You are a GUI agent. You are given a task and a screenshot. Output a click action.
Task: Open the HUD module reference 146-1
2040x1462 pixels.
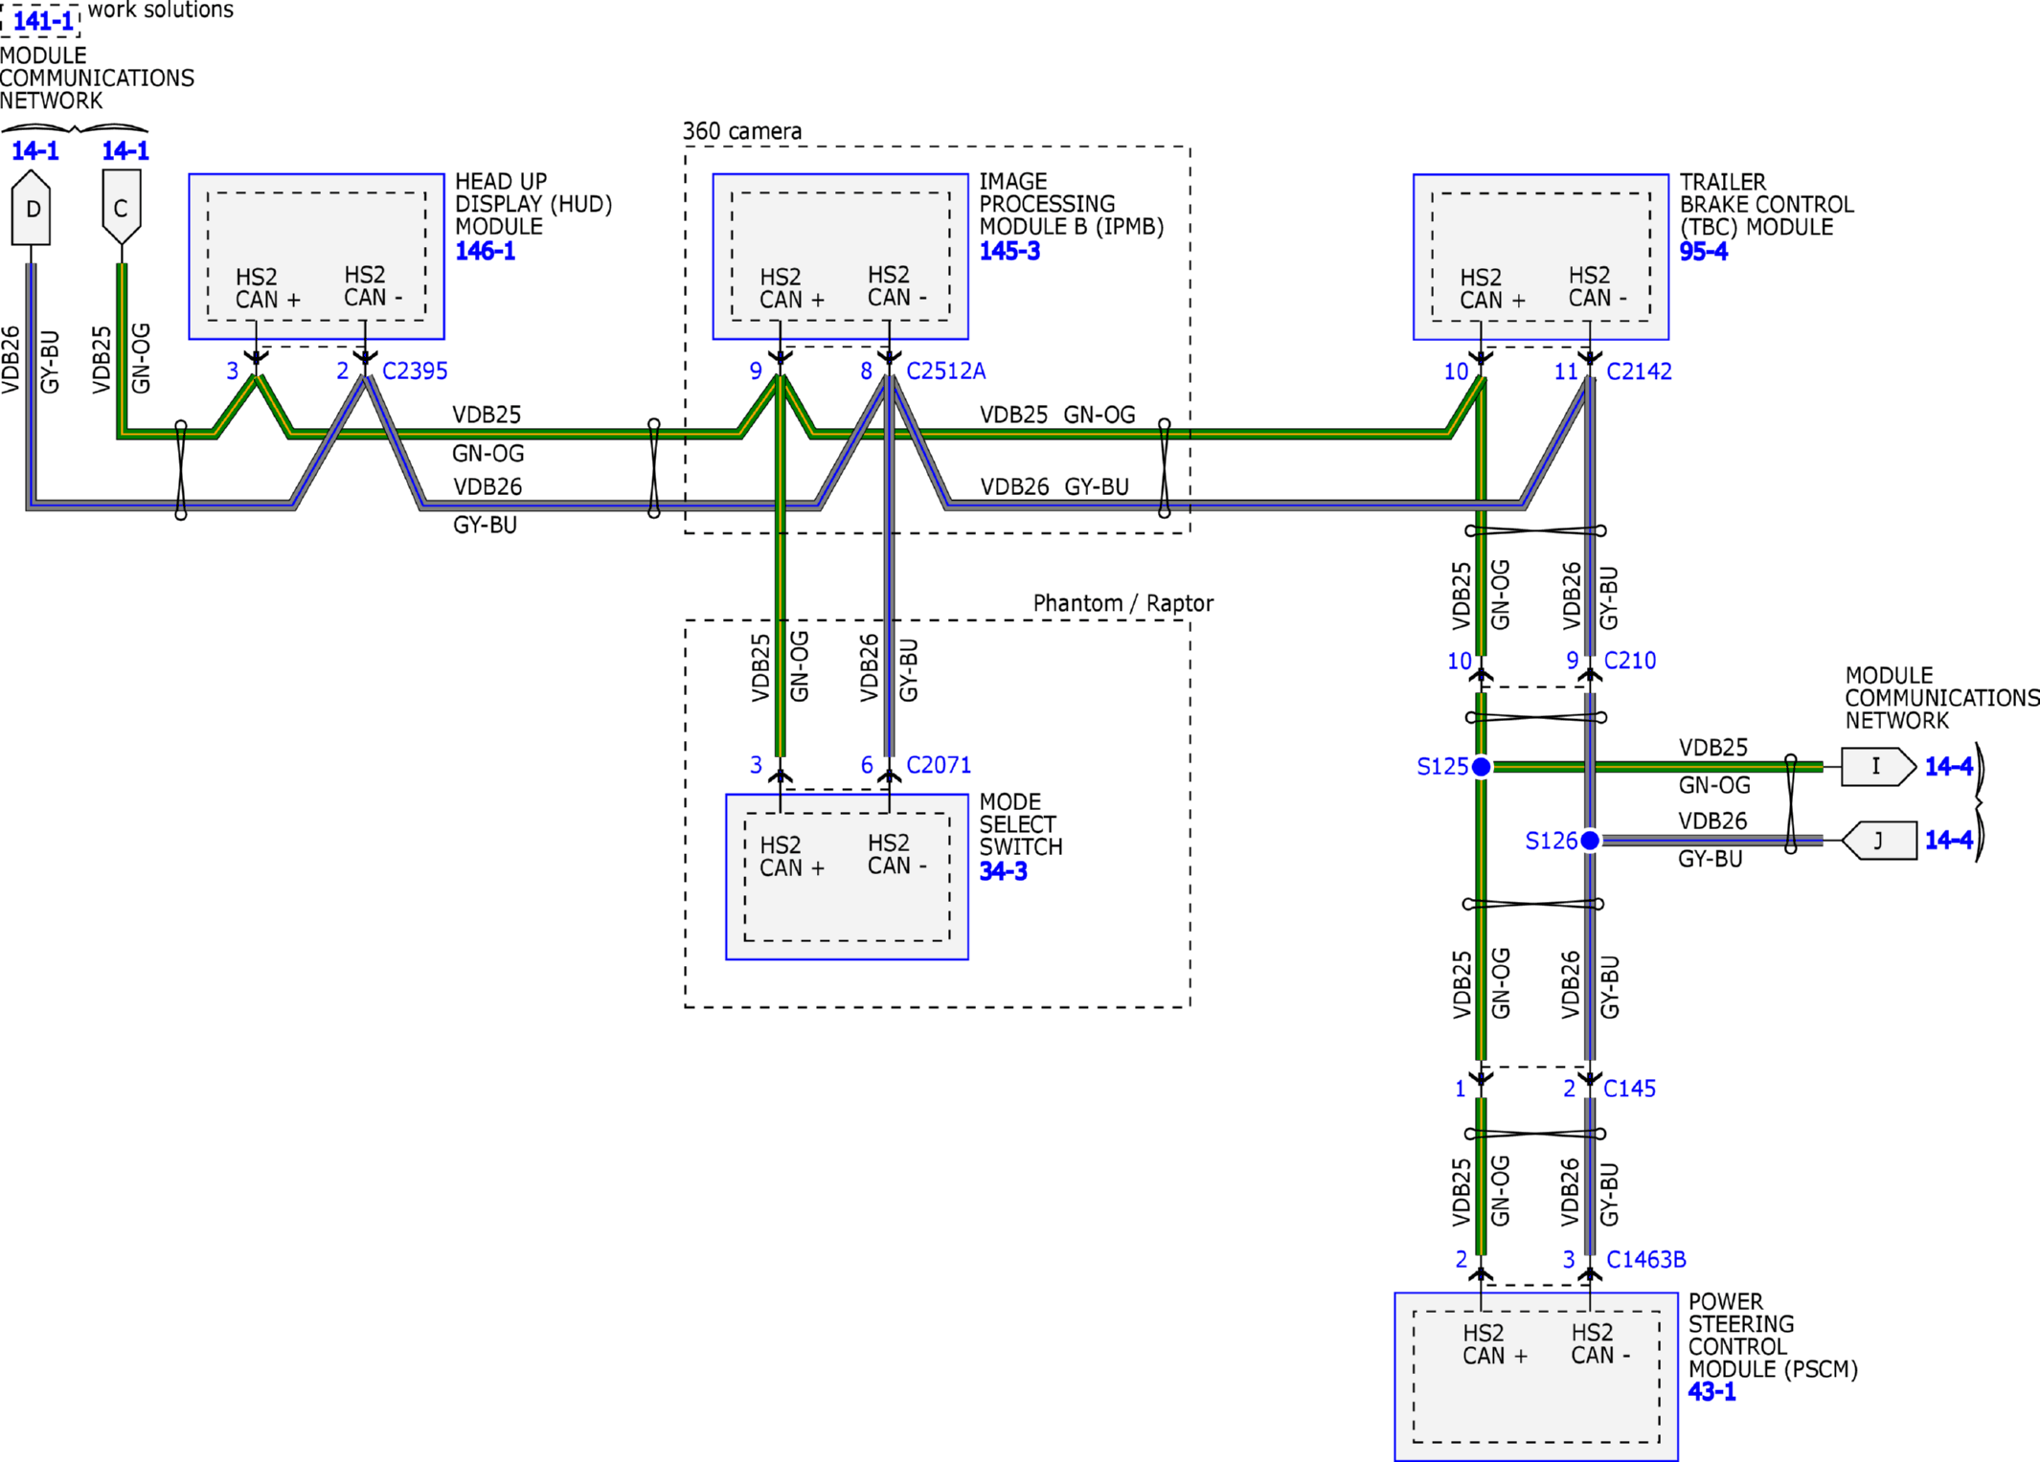485,251
